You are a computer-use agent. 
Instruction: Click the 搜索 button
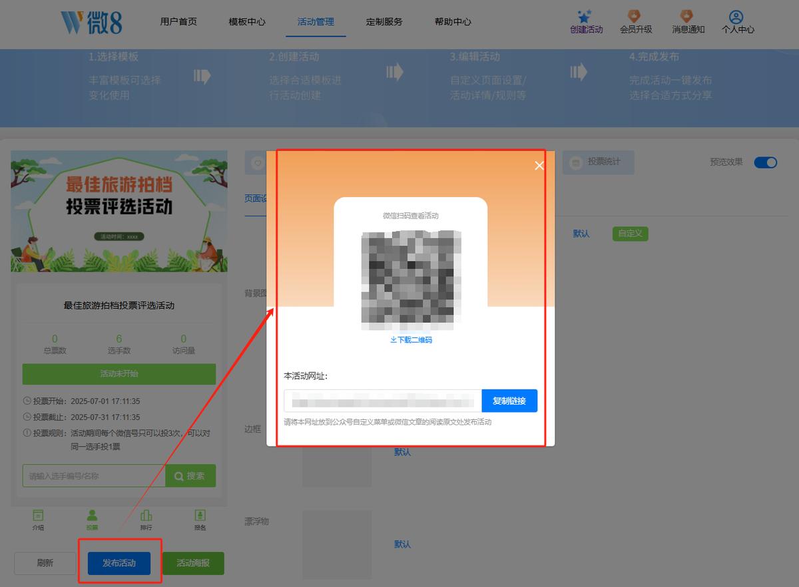190,476
